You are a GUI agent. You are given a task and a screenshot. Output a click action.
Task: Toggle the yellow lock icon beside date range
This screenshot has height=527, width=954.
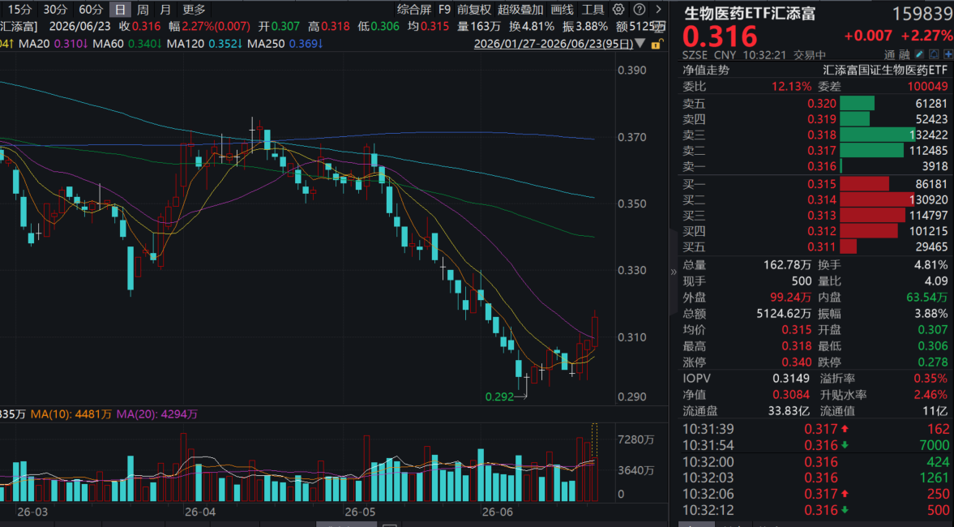coord(657,45)
